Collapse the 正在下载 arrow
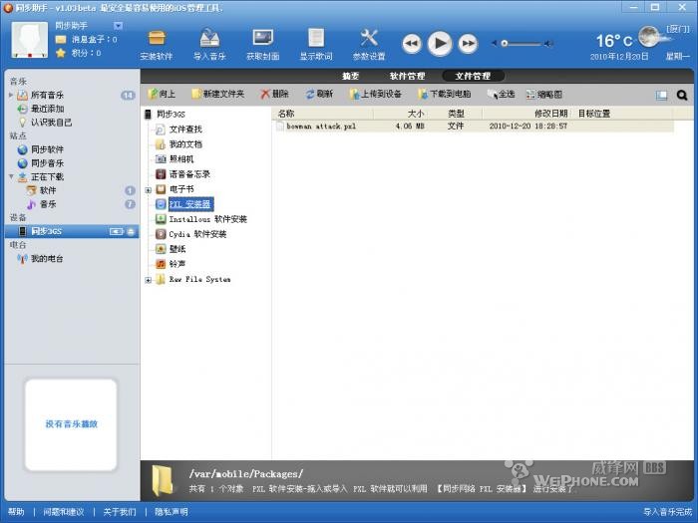Image resolution: width=698 pixels, height=523 pixels. pyautogui.click(x=11, y=176)
